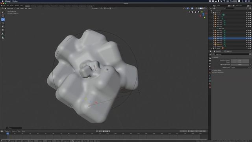Screen dimensions: 252x142
Task: Open the File menu
Action: coord(4,6)
